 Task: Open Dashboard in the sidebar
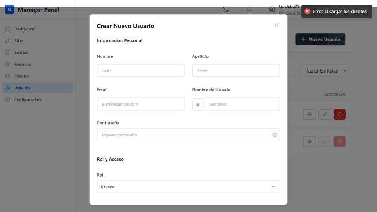point(24,29)
